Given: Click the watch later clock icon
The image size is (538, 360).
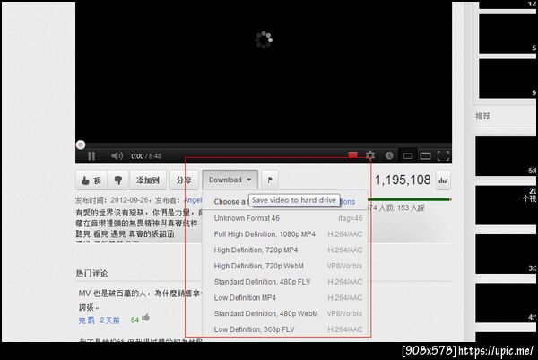Looking at the screenshot, I should pyautogui.click(x=389, y=155).
